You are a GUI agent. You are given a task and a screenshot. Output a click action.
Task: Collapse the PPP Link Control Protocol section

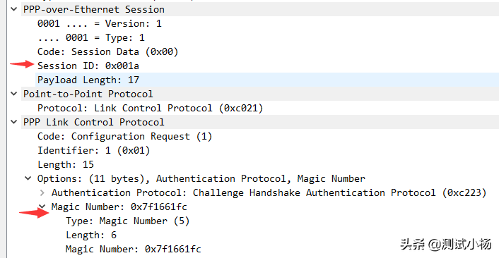[13, 122]
